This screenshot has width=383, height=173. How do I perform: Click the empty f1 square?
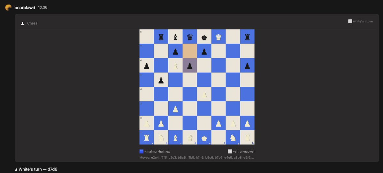218,138
